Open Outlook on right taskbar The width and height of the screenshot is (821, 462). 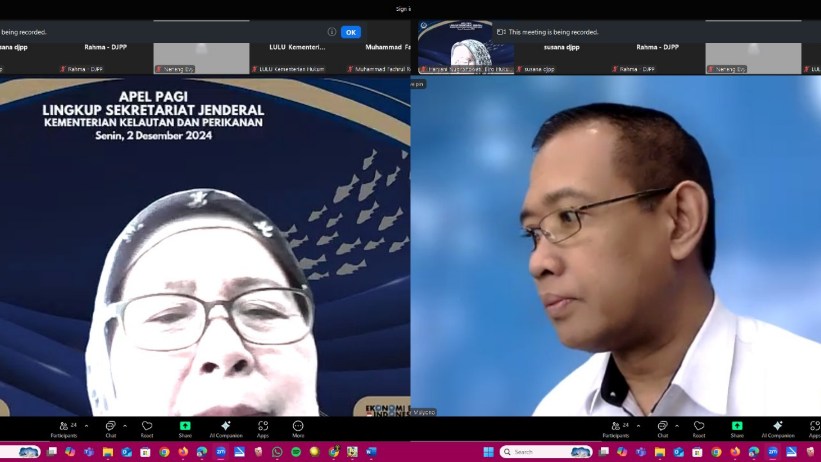(679, 452)
